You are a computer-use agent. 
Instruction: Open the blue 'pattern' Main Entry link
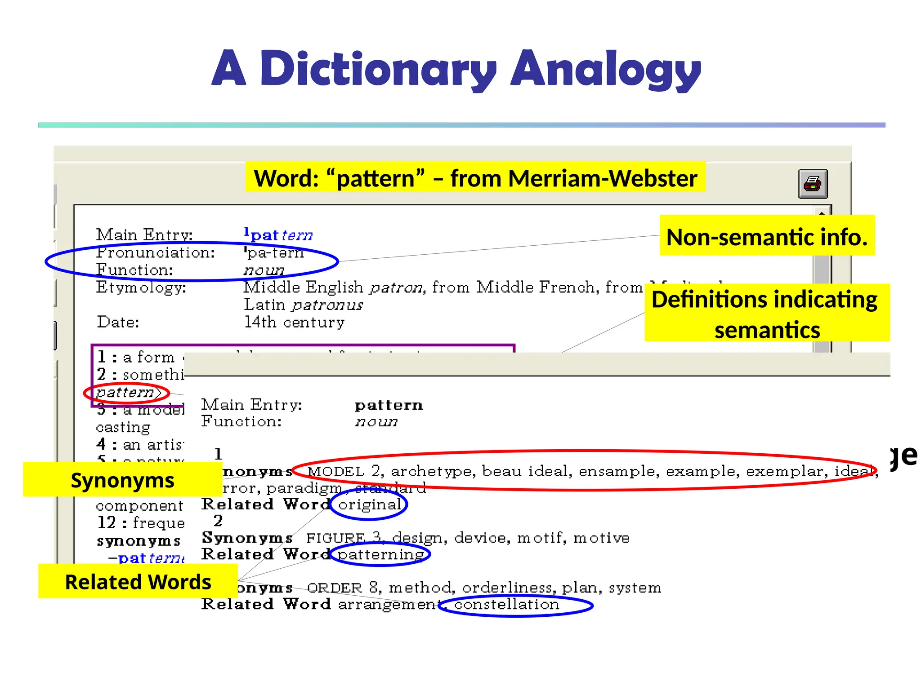click(281, 235)
